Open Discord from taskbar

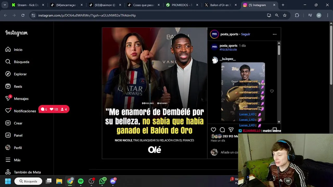point(113,181)
